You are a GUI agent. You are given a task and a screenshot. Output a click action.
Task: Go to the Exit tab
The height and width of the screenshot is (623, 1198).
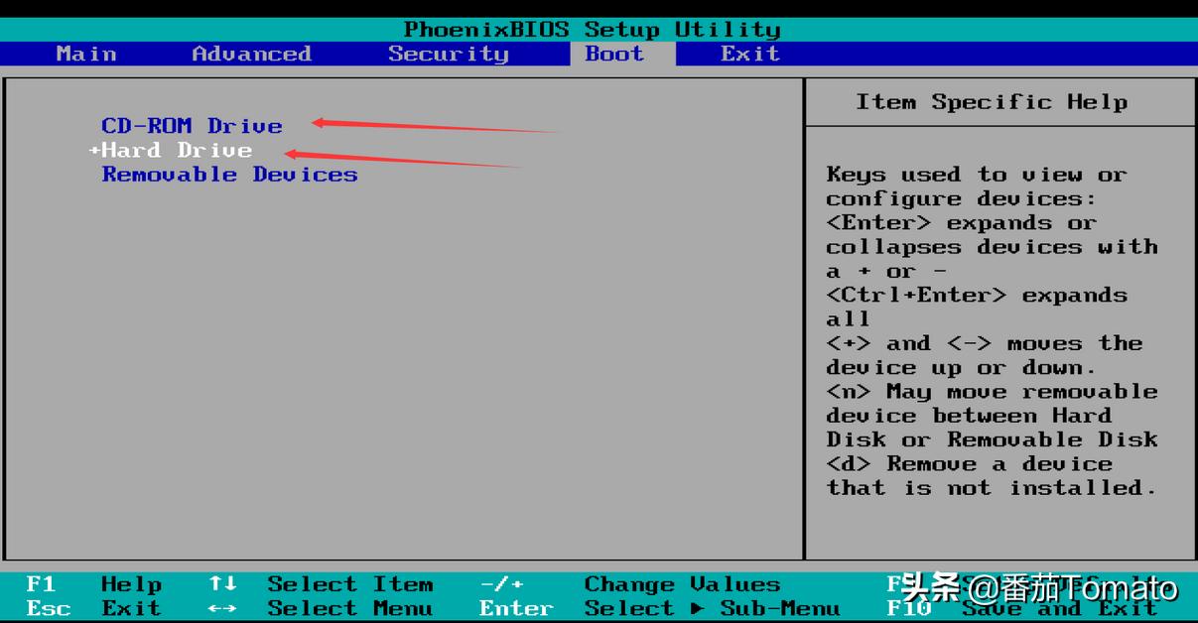(x=749, y=54)
